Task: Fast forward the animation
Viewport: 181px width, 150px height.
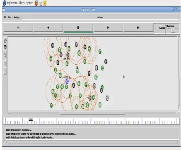Action: (x=138, y=28)
